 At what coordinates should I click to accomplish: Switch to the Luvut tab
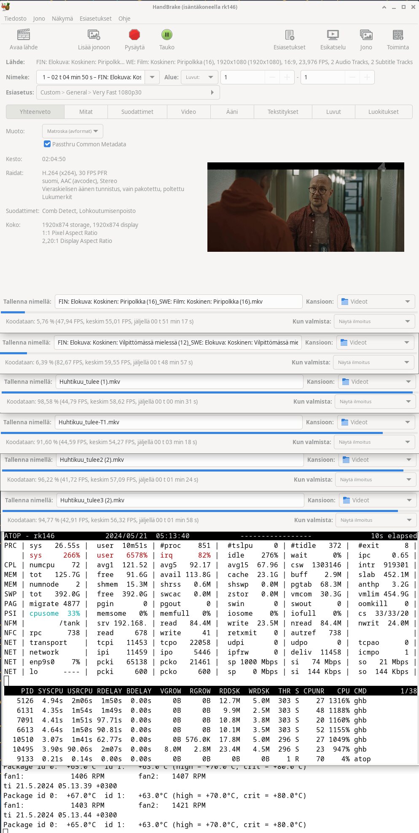click(333, 112)
